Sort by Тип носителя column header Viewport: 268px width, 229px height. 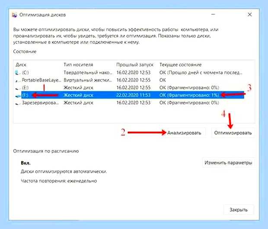click(78, 65)
